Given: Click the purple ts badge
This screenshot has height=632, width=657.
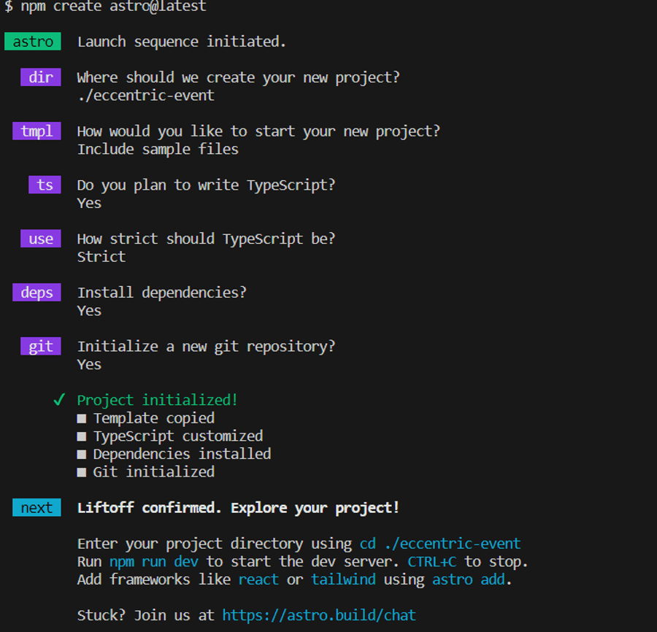Looking at the screenshot, I should pyautogui.click(x=45, y=185).
